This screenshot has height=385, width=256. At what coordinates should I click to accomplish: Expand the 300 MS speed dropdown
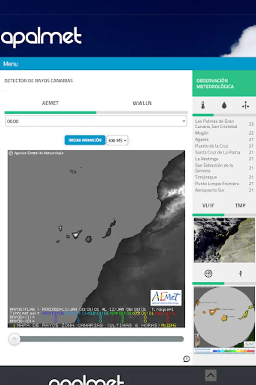[117, 140]
